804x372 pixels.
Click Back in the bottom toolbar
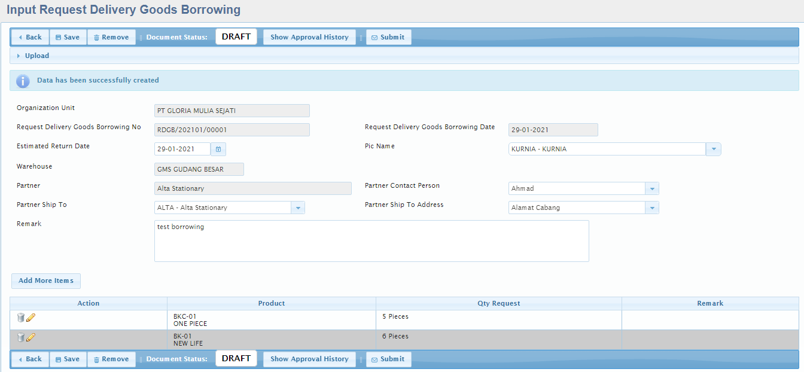coord(30,359)
